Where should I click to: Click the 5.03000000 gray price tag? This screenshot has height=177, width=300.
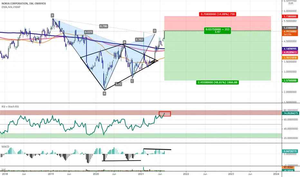click(x=290, y=28)
